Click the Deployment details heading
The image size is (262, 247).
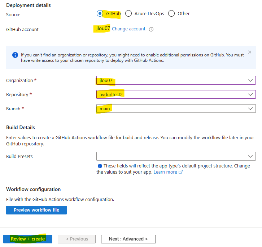pos(29,5)
